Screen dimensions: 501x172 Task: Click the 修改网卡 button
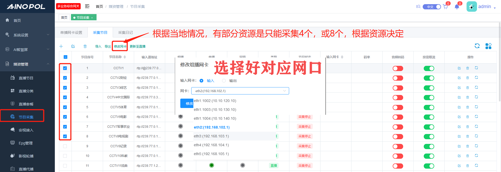tap(120, 46)
